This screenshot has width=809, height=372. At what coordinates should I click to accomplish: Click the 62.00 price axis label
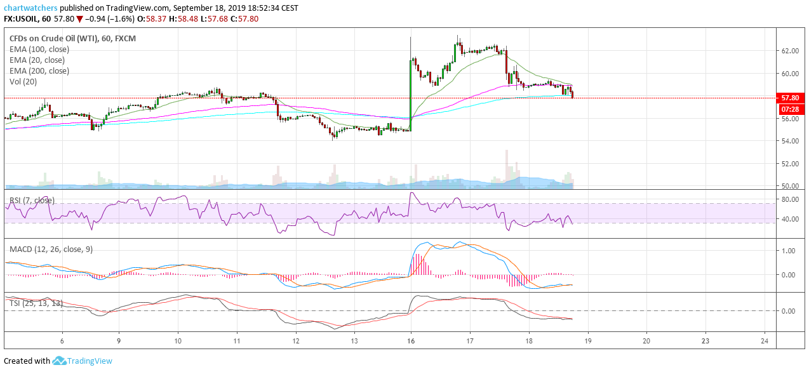791,51
